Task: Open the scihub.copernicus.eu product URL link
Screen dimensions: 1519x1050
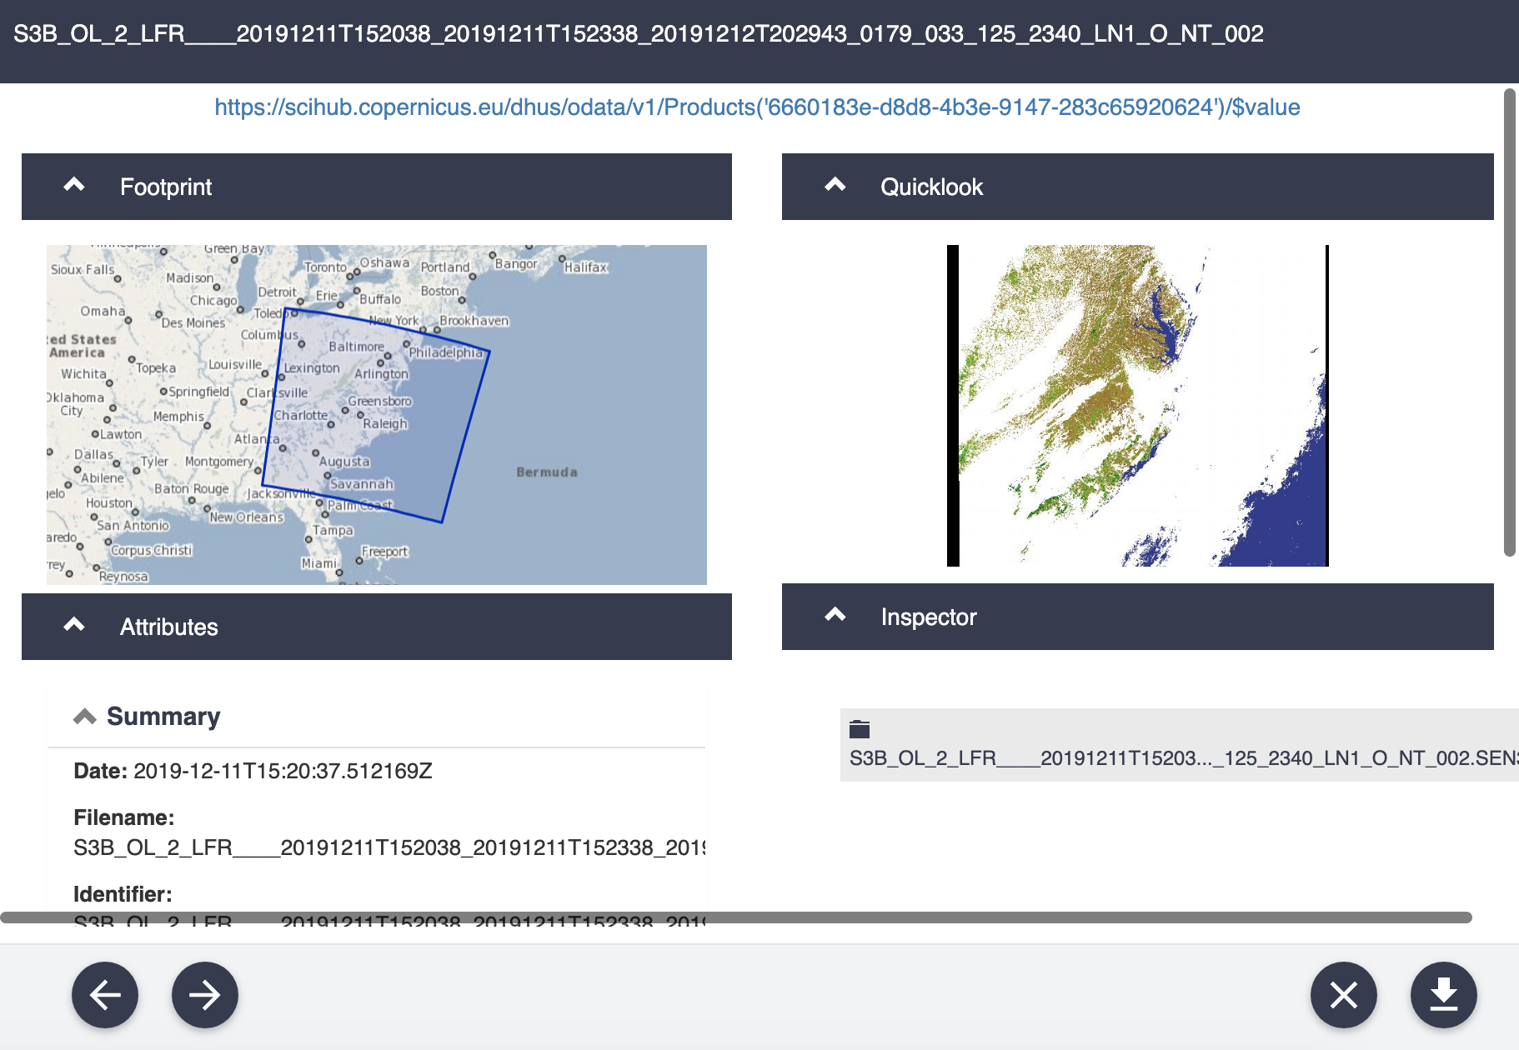Action: tap(757, 107)
